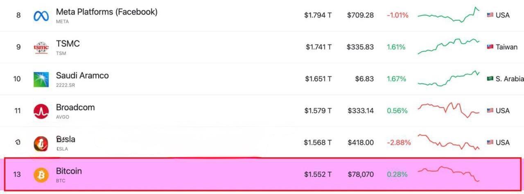This screenshot has width=524, height=194.
Task: Click the Saudi Arabia flag icon
Action: point(490,79)
